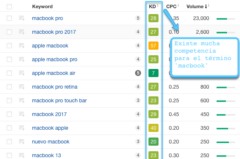Click the KD column info icon
This screenshot has height=159, width=240.
(x=158, y=5)
